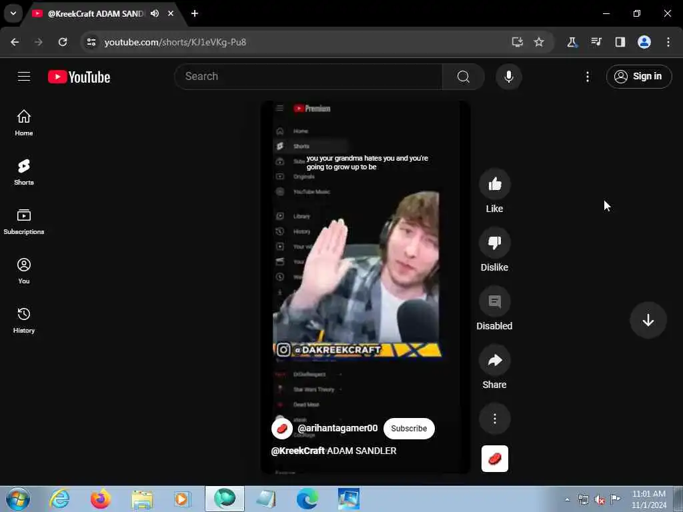Toggle YouTube hamburger guide menu

click(x=24, y=77)
